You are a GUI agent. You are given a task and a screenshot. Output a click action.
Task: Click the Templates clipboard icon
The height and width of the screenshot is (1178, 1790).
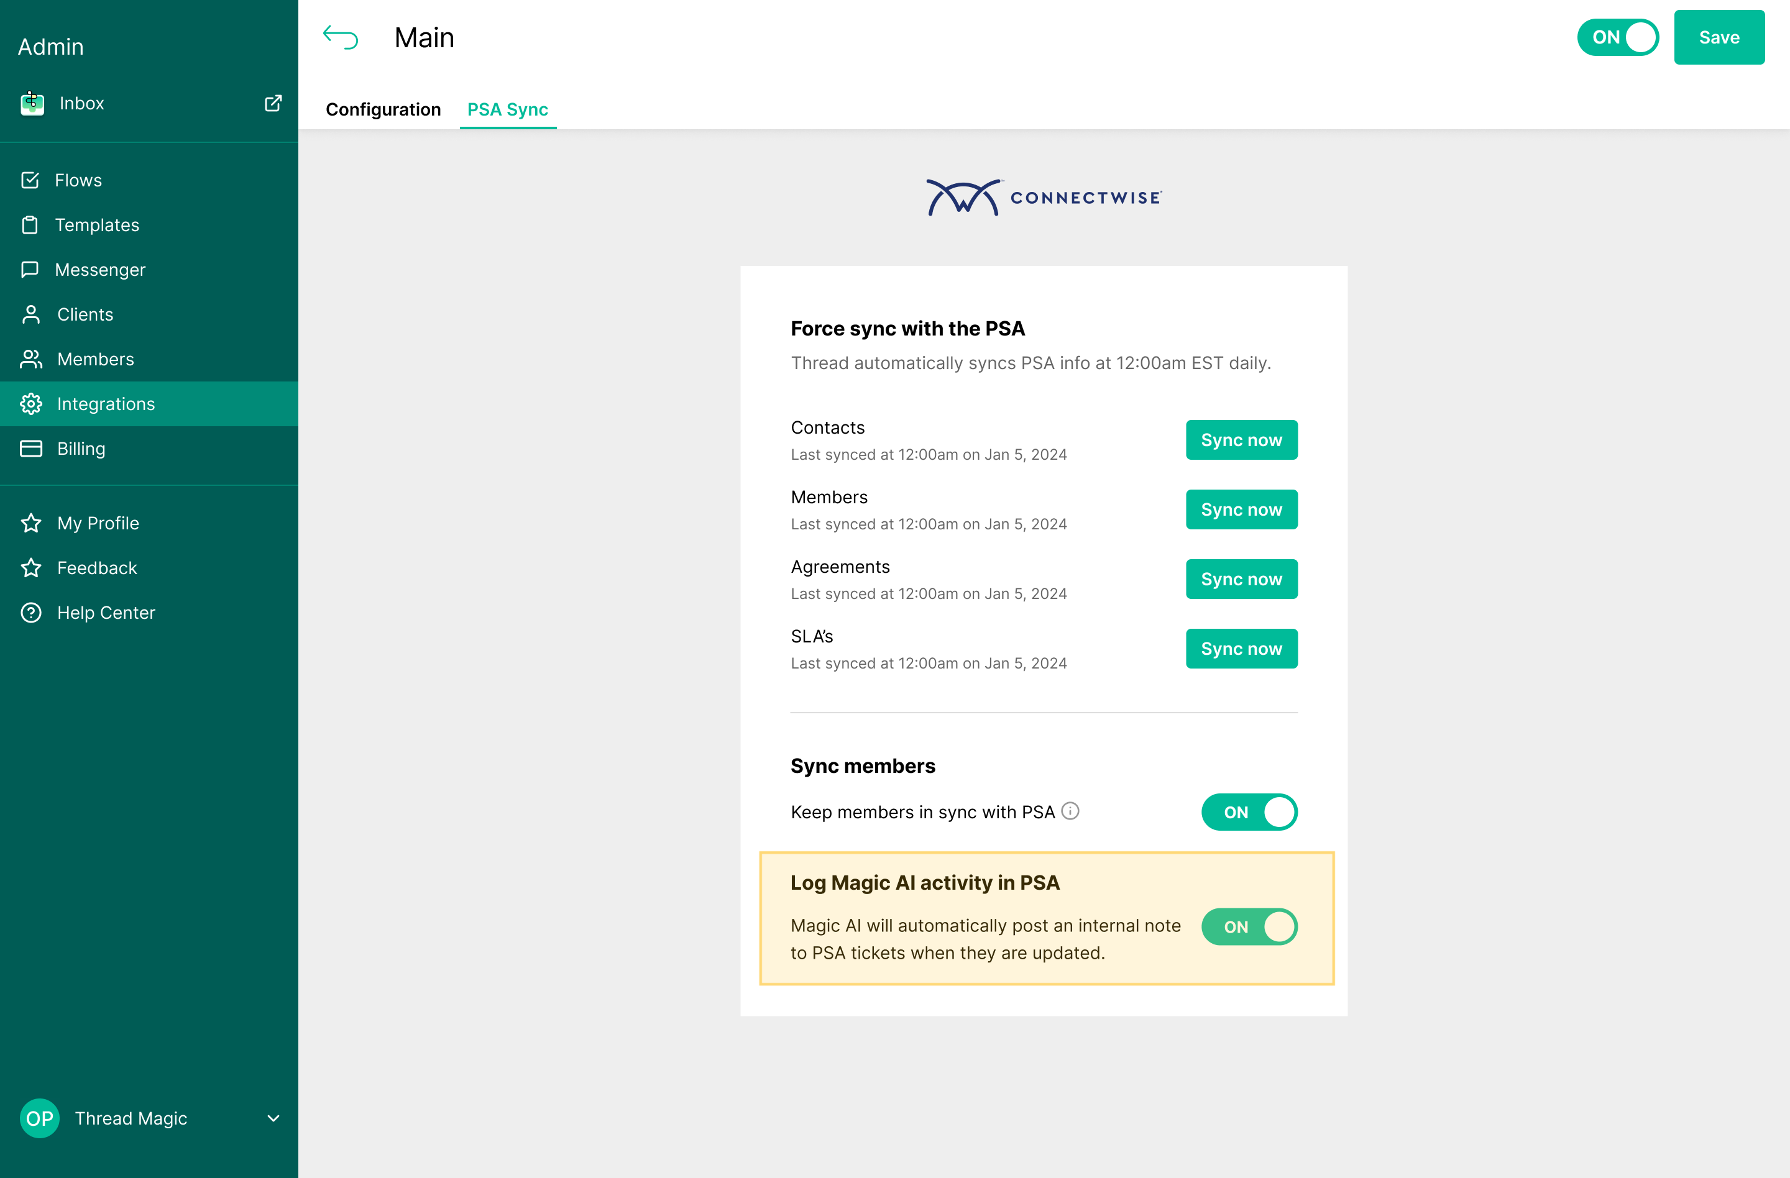[30, 225]
